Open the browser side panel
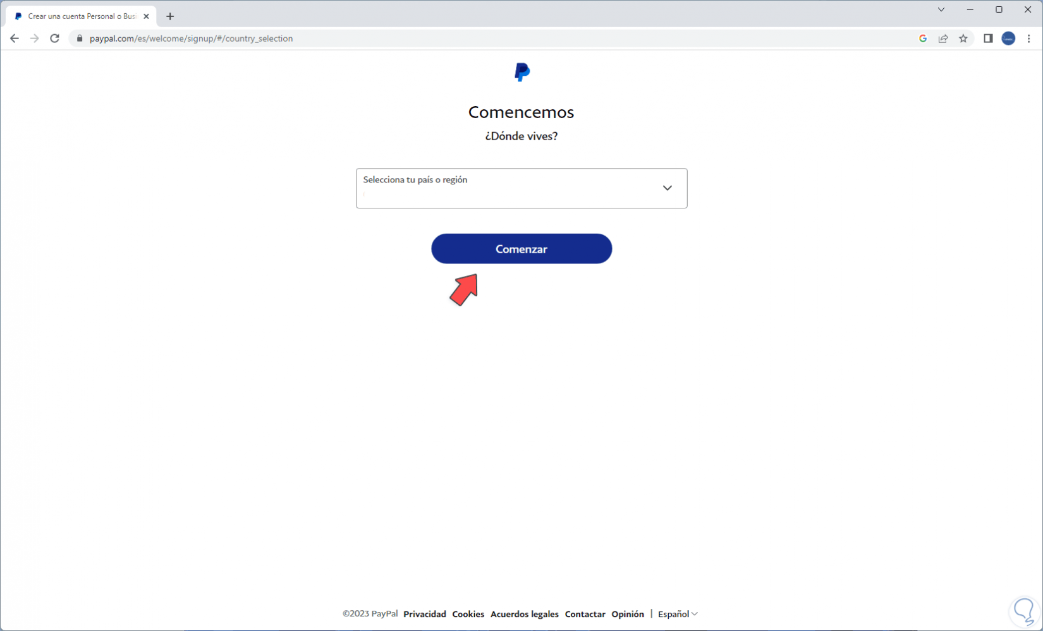 tap(988, 39)
